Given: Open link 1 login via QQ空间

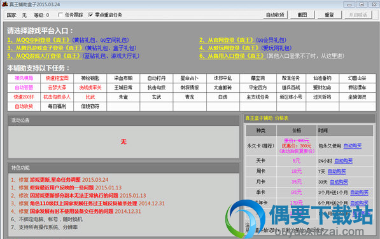Looking at the screenshot, I should pos(39,40).
